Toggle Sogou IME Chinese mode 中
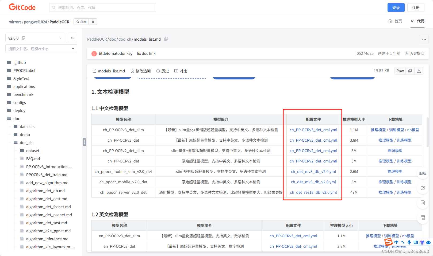 [x=396, y=242]
